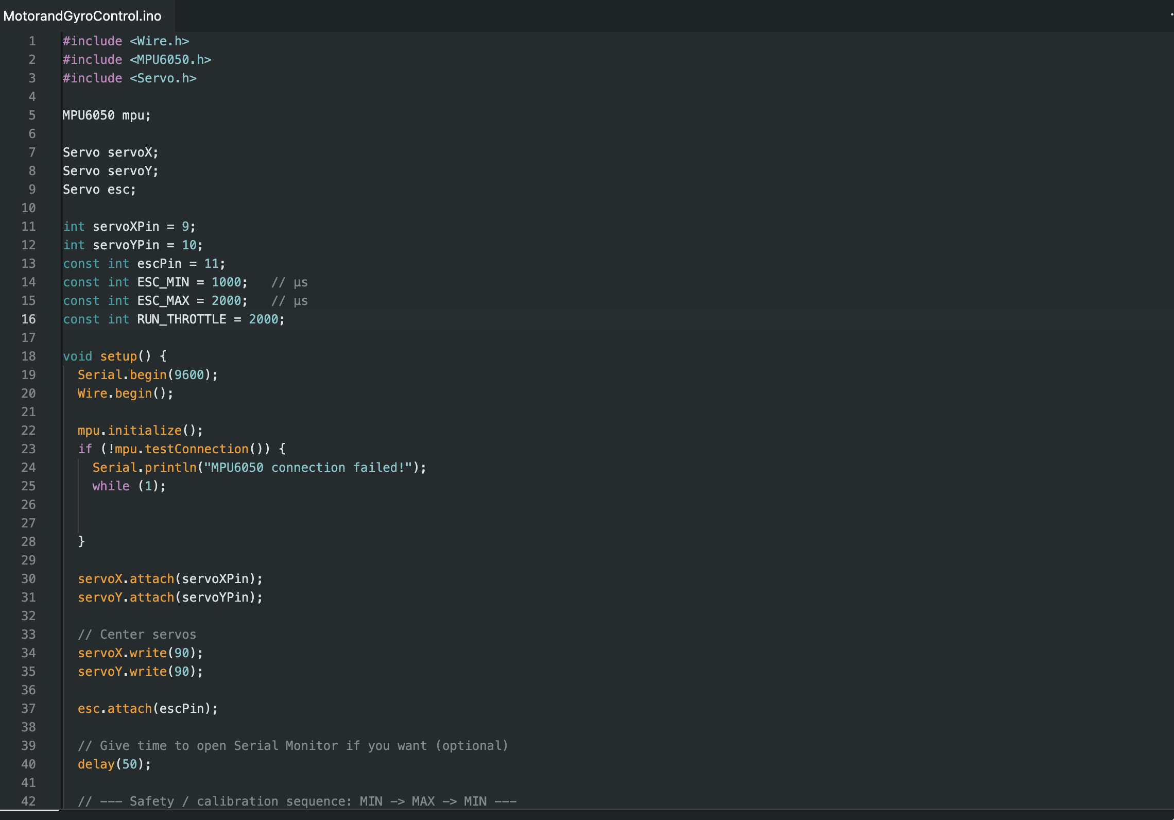Click 'esc.attach(escPin);' line
This screenshot has height=820, width=1174.
tap(148, 709)
